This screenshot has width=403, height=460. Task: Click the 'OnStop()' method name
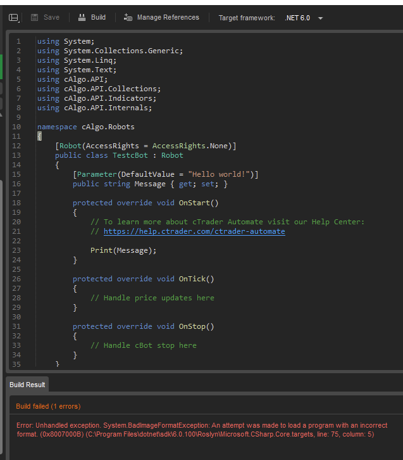tap(196, 326)
